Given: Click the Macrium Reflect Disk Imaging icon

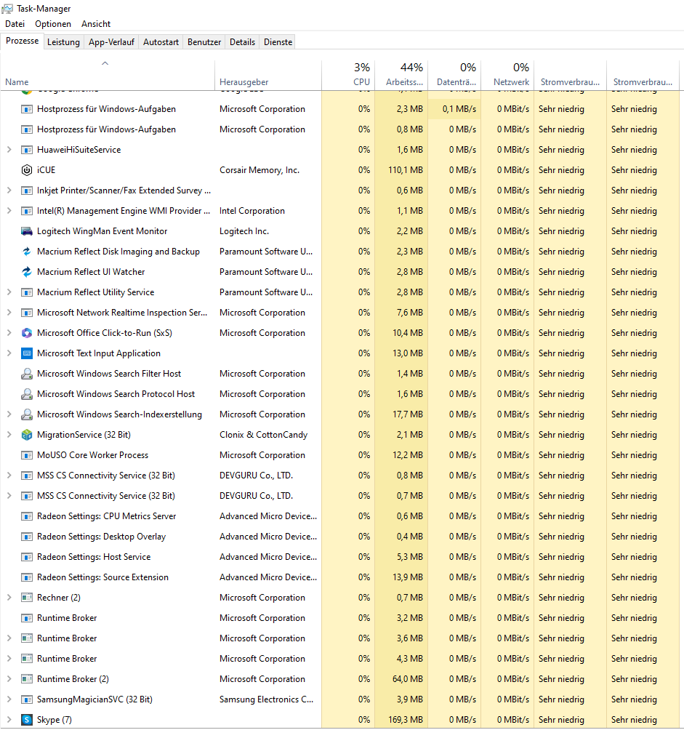Looking at the screenshot, I should point(27,252).
